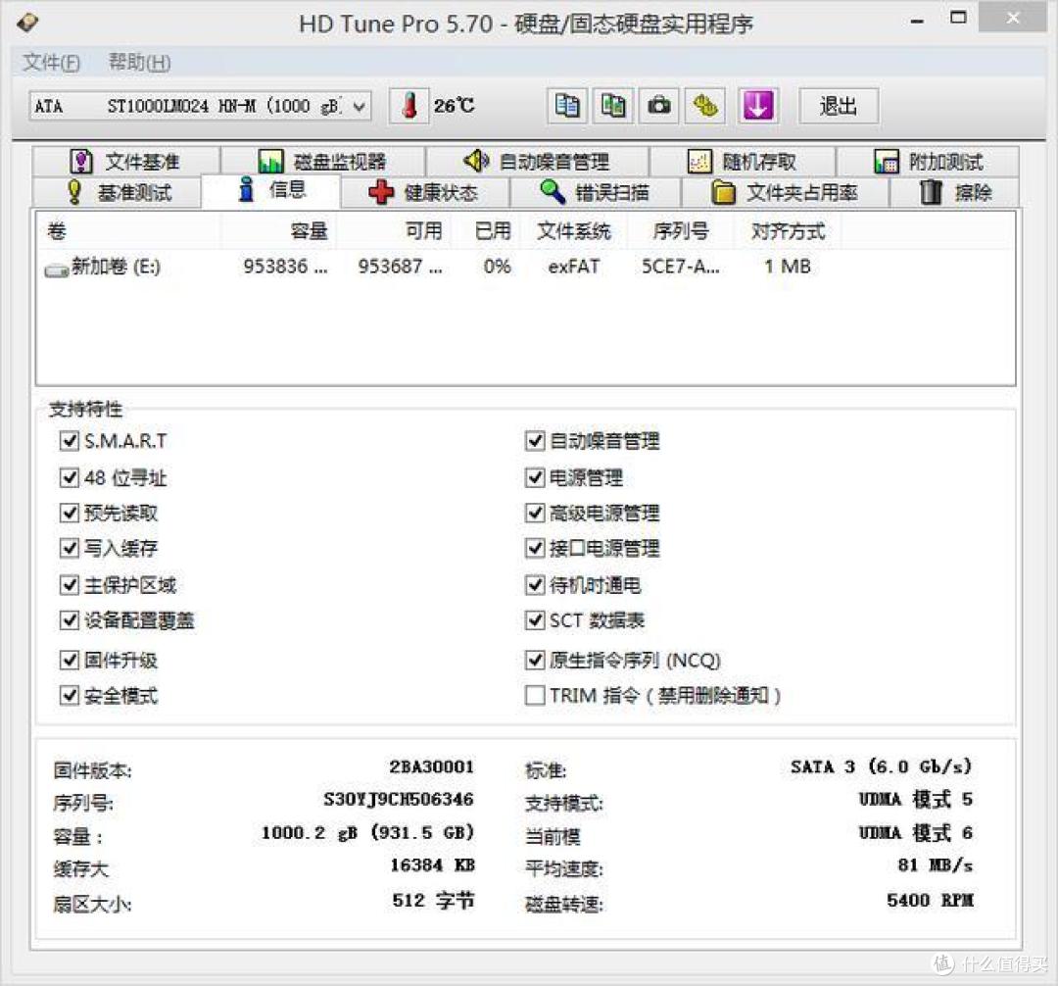Toggle the 设备配置覆盖 checkbox
The image size is (1058, 986).
(x=70, y=619)
